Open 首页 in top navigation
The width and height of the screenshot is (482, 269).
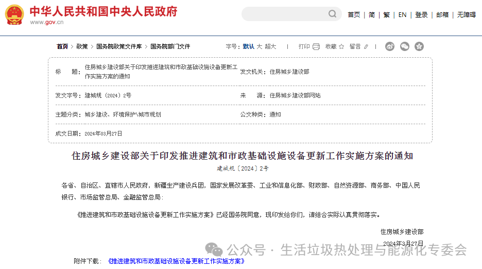click(x=354, y=15)
